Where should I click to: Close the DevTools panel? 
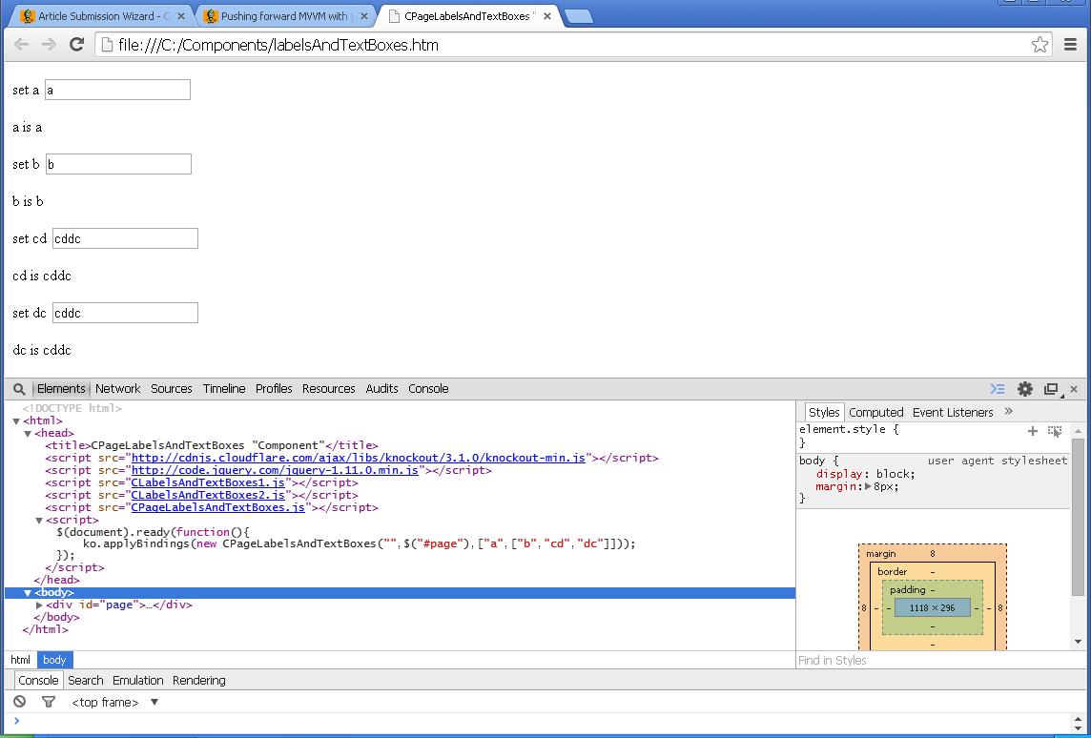[1074, 390]
